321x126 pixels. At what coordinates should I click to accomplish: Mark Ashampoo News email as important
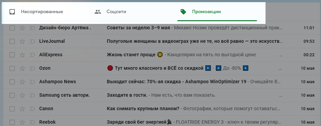(32, 82)
